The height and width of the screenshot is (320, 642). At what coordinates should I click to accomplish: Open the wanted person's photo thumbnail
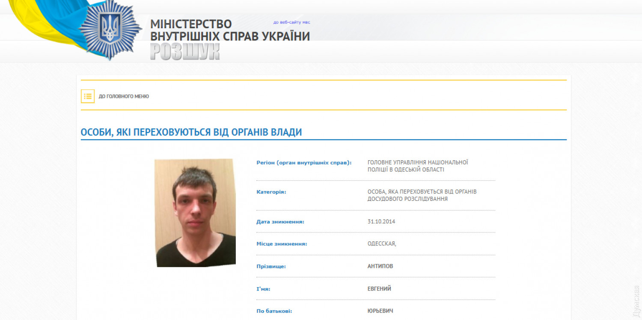[195, 213]
